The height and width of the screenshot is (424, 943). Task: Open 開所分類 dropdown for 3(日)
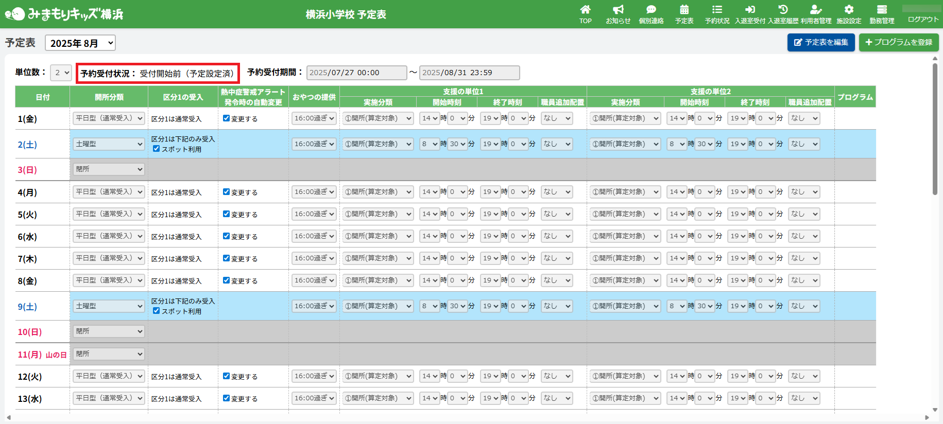(109, 169)
